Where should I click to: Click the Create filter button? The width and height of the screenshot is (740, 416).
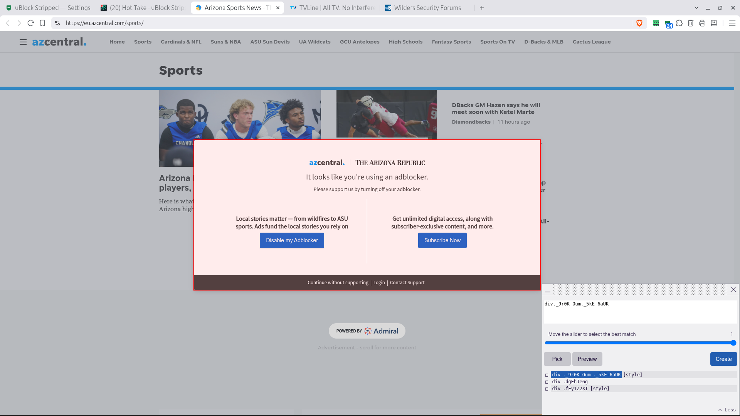(x=724, y=359)
